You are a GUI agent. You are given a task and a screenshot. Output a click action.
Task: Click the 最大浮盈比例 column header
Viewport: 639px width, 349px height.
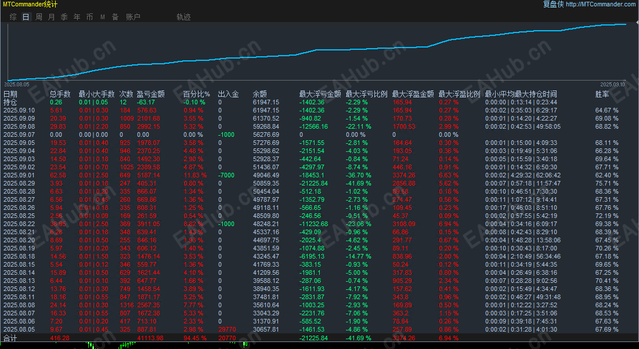pos(459,94)
